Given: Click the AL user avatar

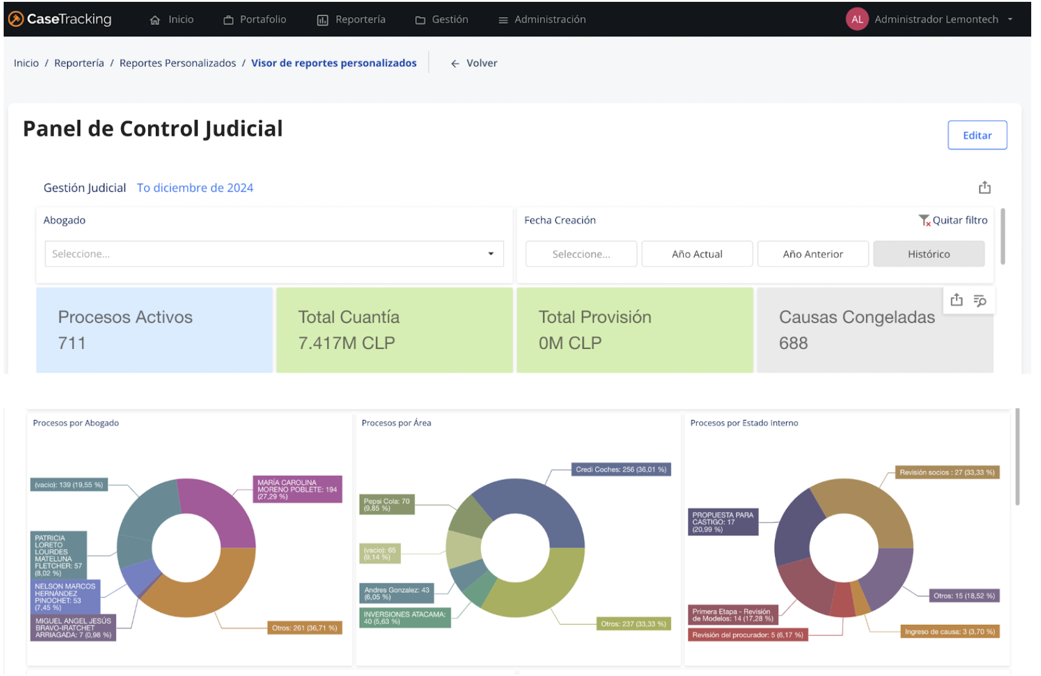Looking at the screenshot, I should (857, 20).
